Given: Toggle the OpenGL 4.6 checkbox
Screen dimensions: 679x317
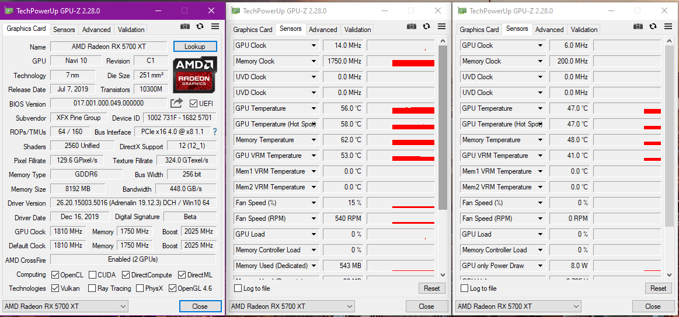Looking at the screenshot, I should coord(172,288).
